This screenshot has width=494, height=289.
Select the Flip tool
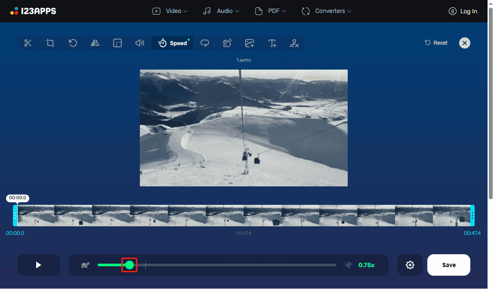pos(95,43)
